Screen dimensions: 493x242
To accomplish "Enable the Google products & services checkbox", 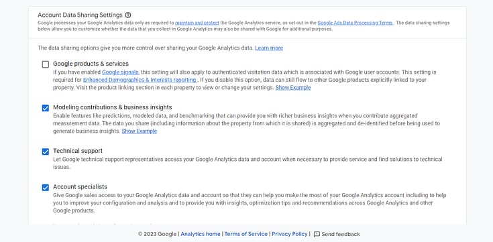I will tap(46, 64).
